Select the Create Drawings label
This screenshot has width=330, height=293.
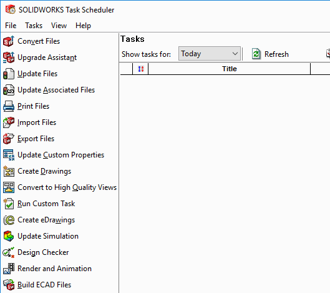44,171
